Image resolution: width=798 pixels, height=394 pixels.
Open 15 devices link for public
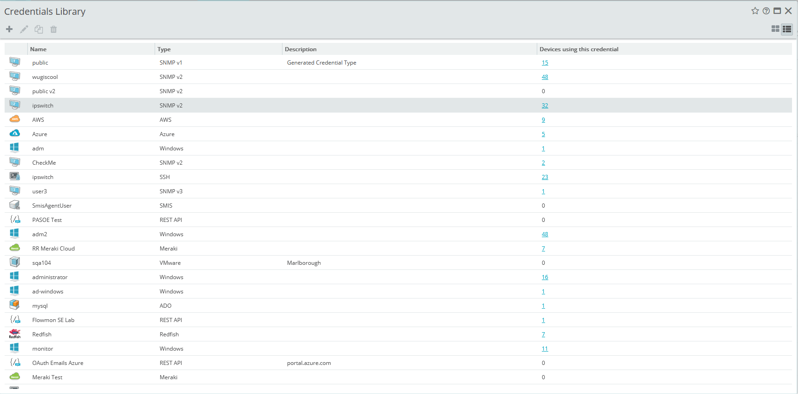[x=545, y=63]
